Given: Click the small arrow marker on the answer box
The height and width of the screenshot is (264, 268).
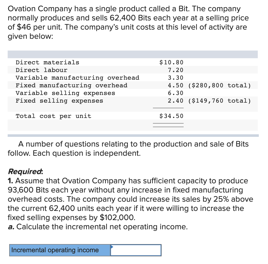Looking at the screenshot, I should pyautogui.click(x=111, y=246).
